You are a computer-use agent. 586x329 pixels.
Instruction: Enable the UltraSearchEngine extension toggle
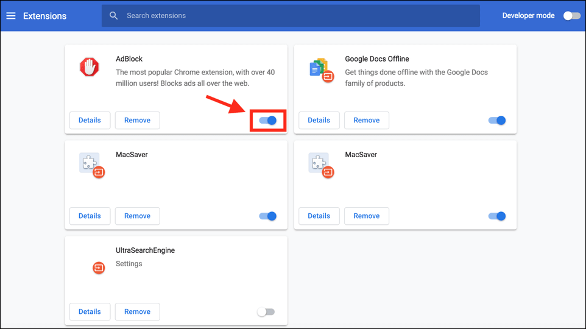(x=266, y=312)
